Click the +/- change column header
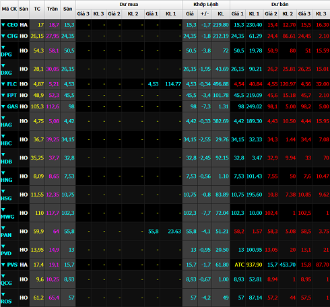Viewport: 330px width, 307px height. click(205, 14)
